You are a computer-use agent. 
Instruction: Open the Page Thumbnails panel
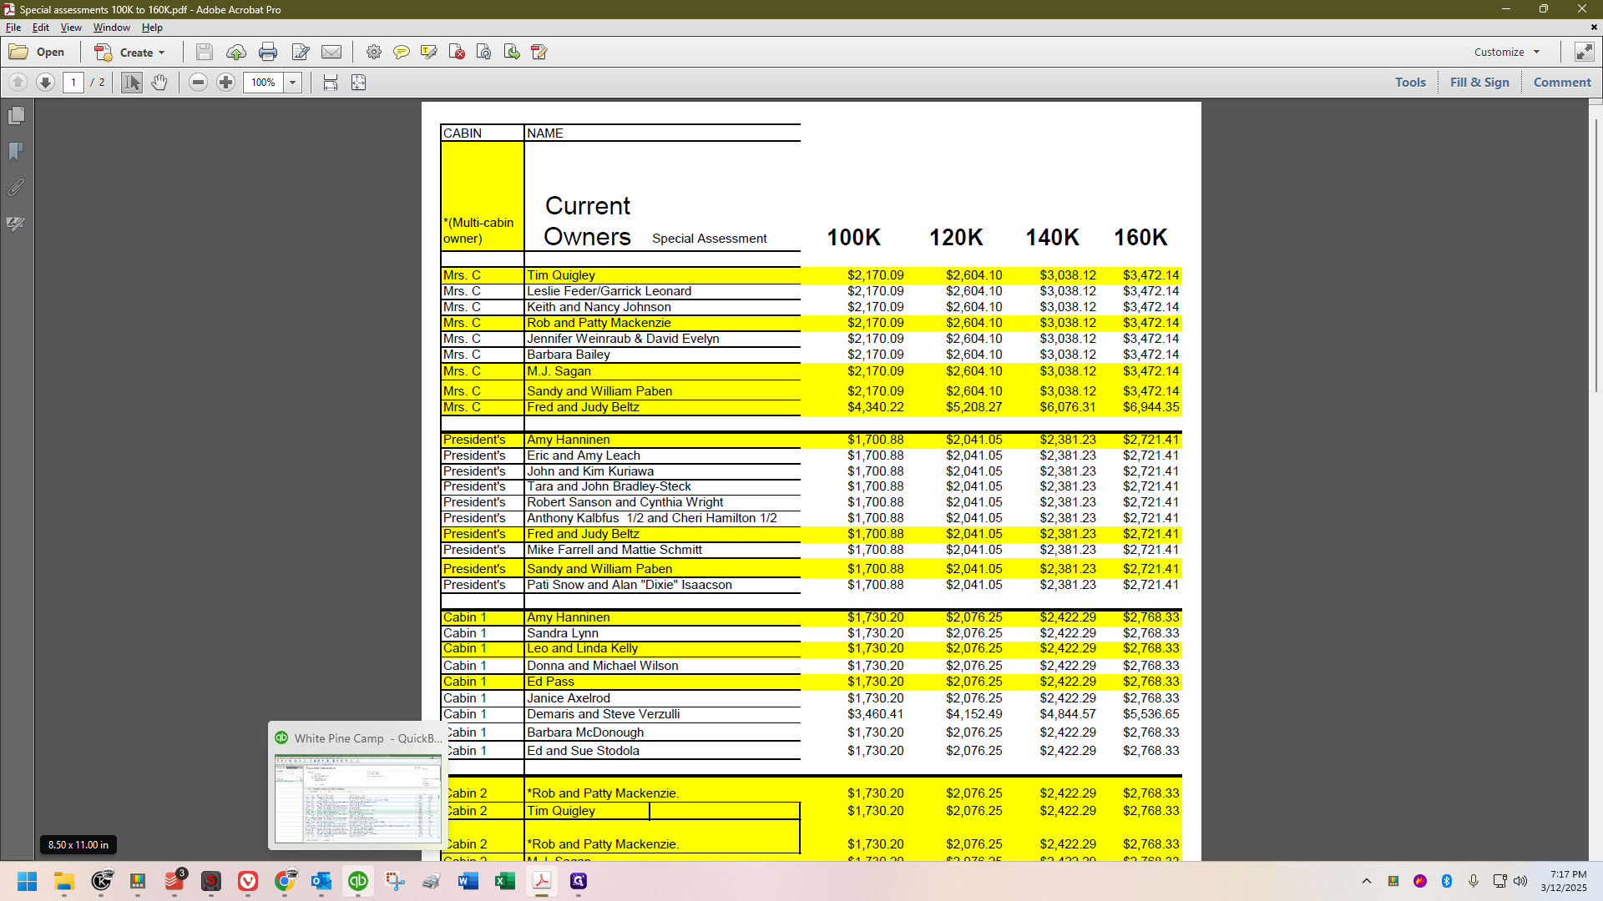click(16, 116)
